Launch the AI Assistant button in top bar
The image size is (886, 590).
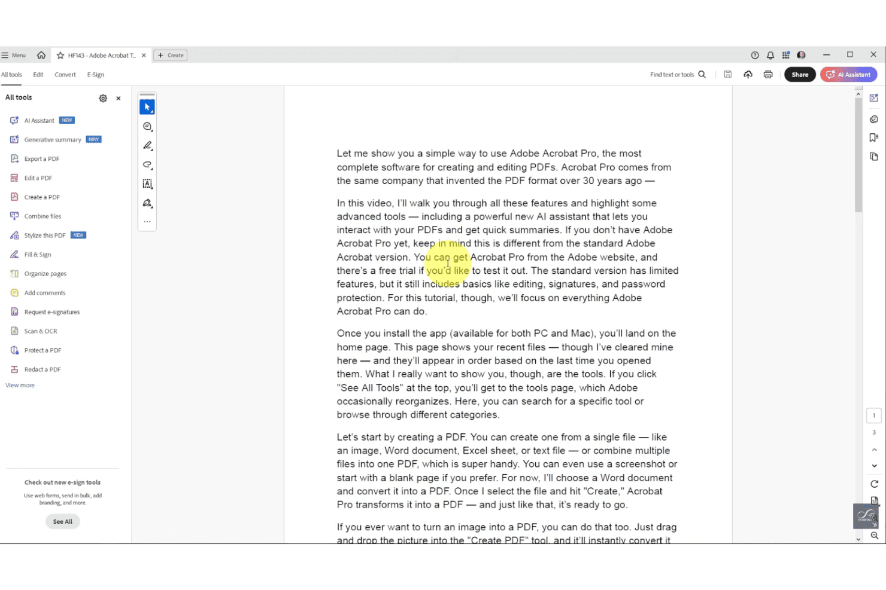(849, 75)
